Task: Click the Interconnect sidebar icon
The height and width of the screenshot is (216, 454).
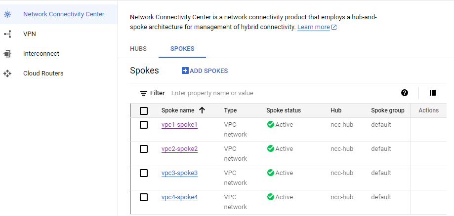Action: click(x=7, y=54)
